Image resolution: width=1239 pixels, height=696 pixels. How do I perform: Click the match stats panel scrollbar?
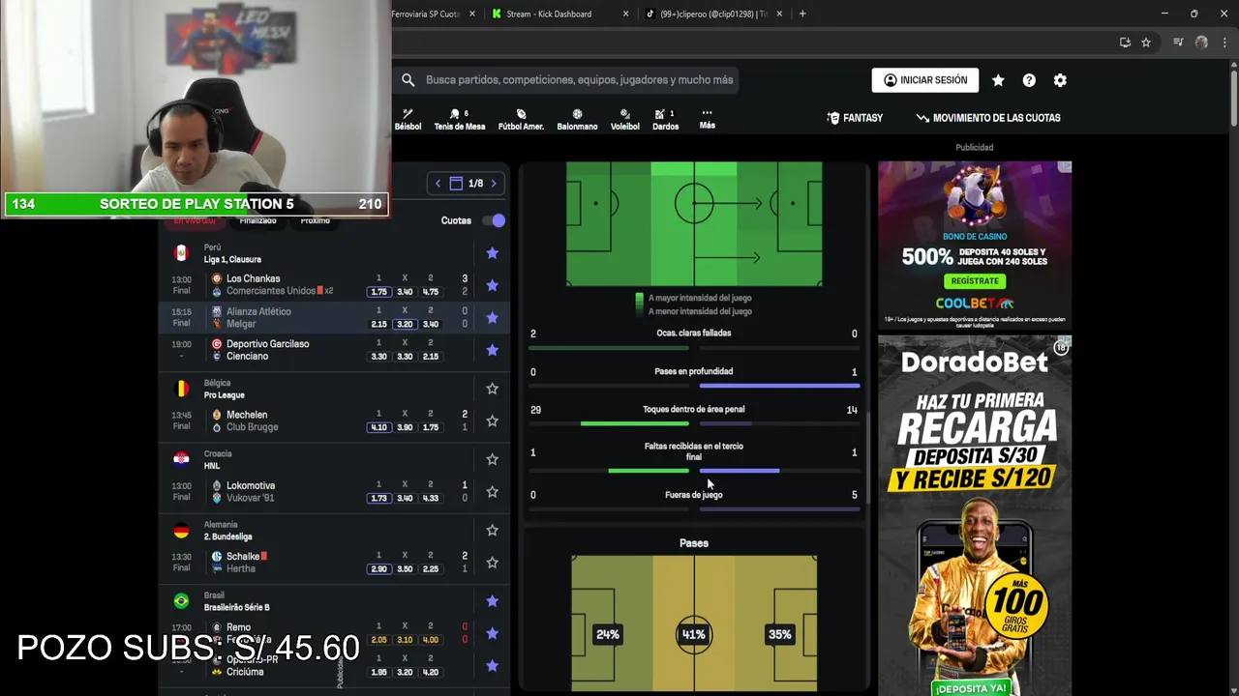[x=868, y=459]
